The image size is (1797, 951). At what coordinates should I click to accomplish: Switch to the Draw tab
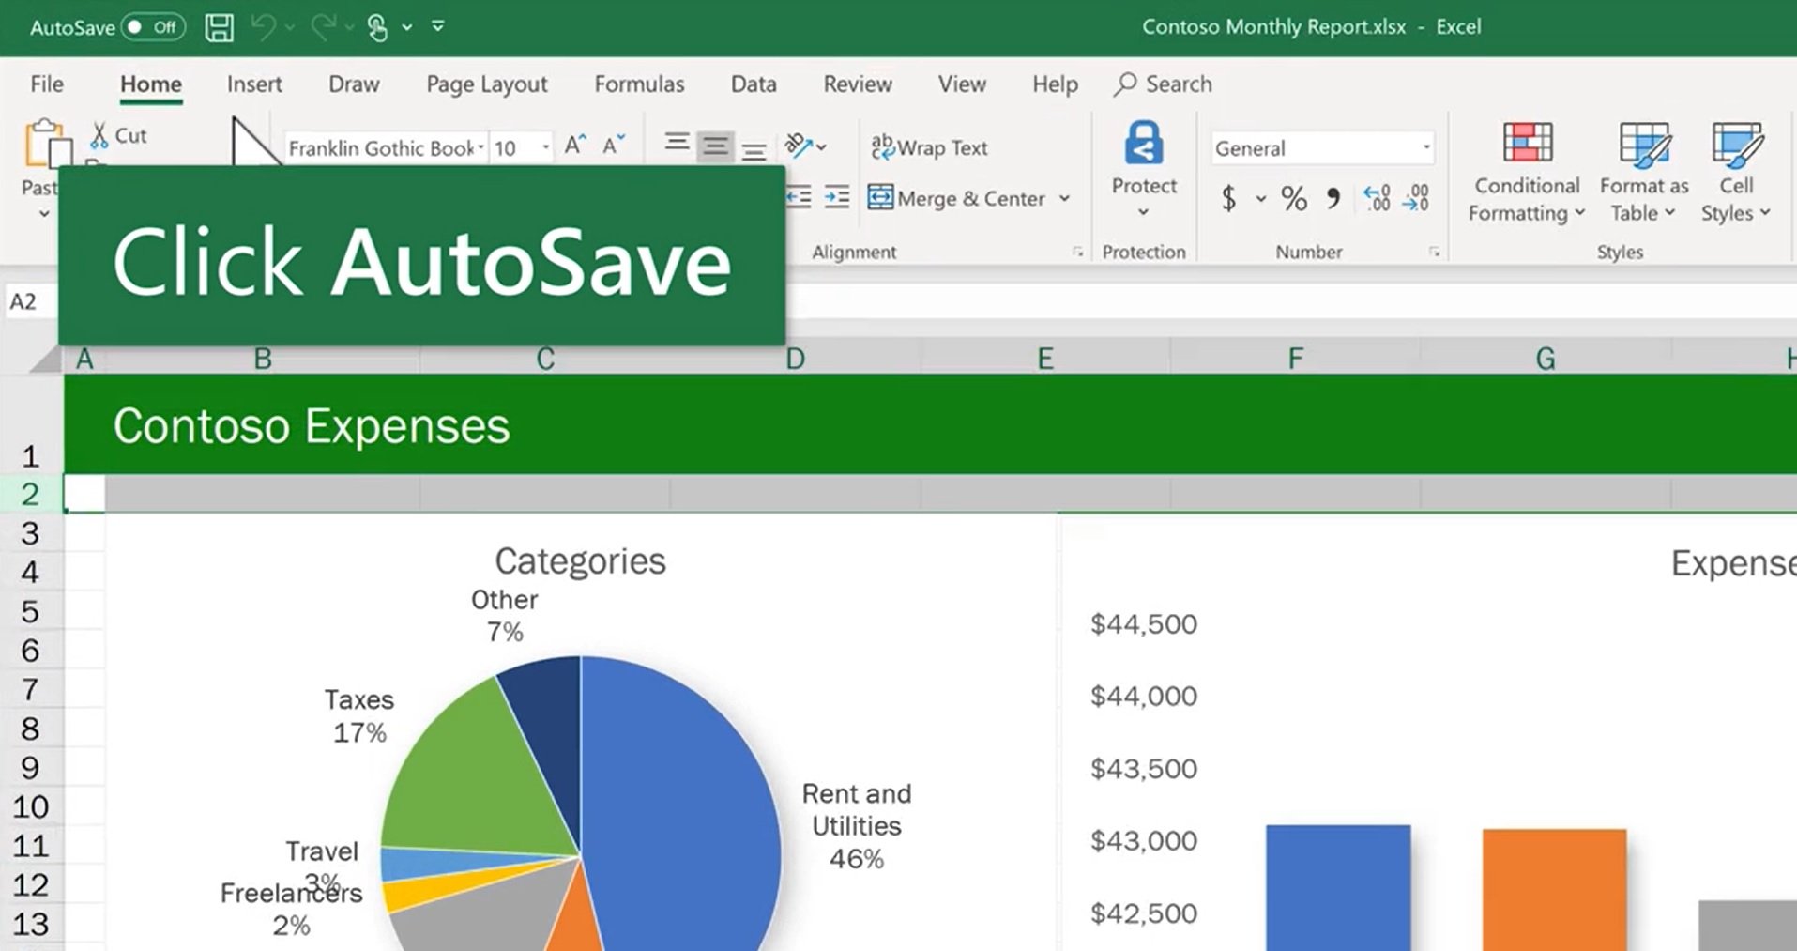click(x=354, y=84)
